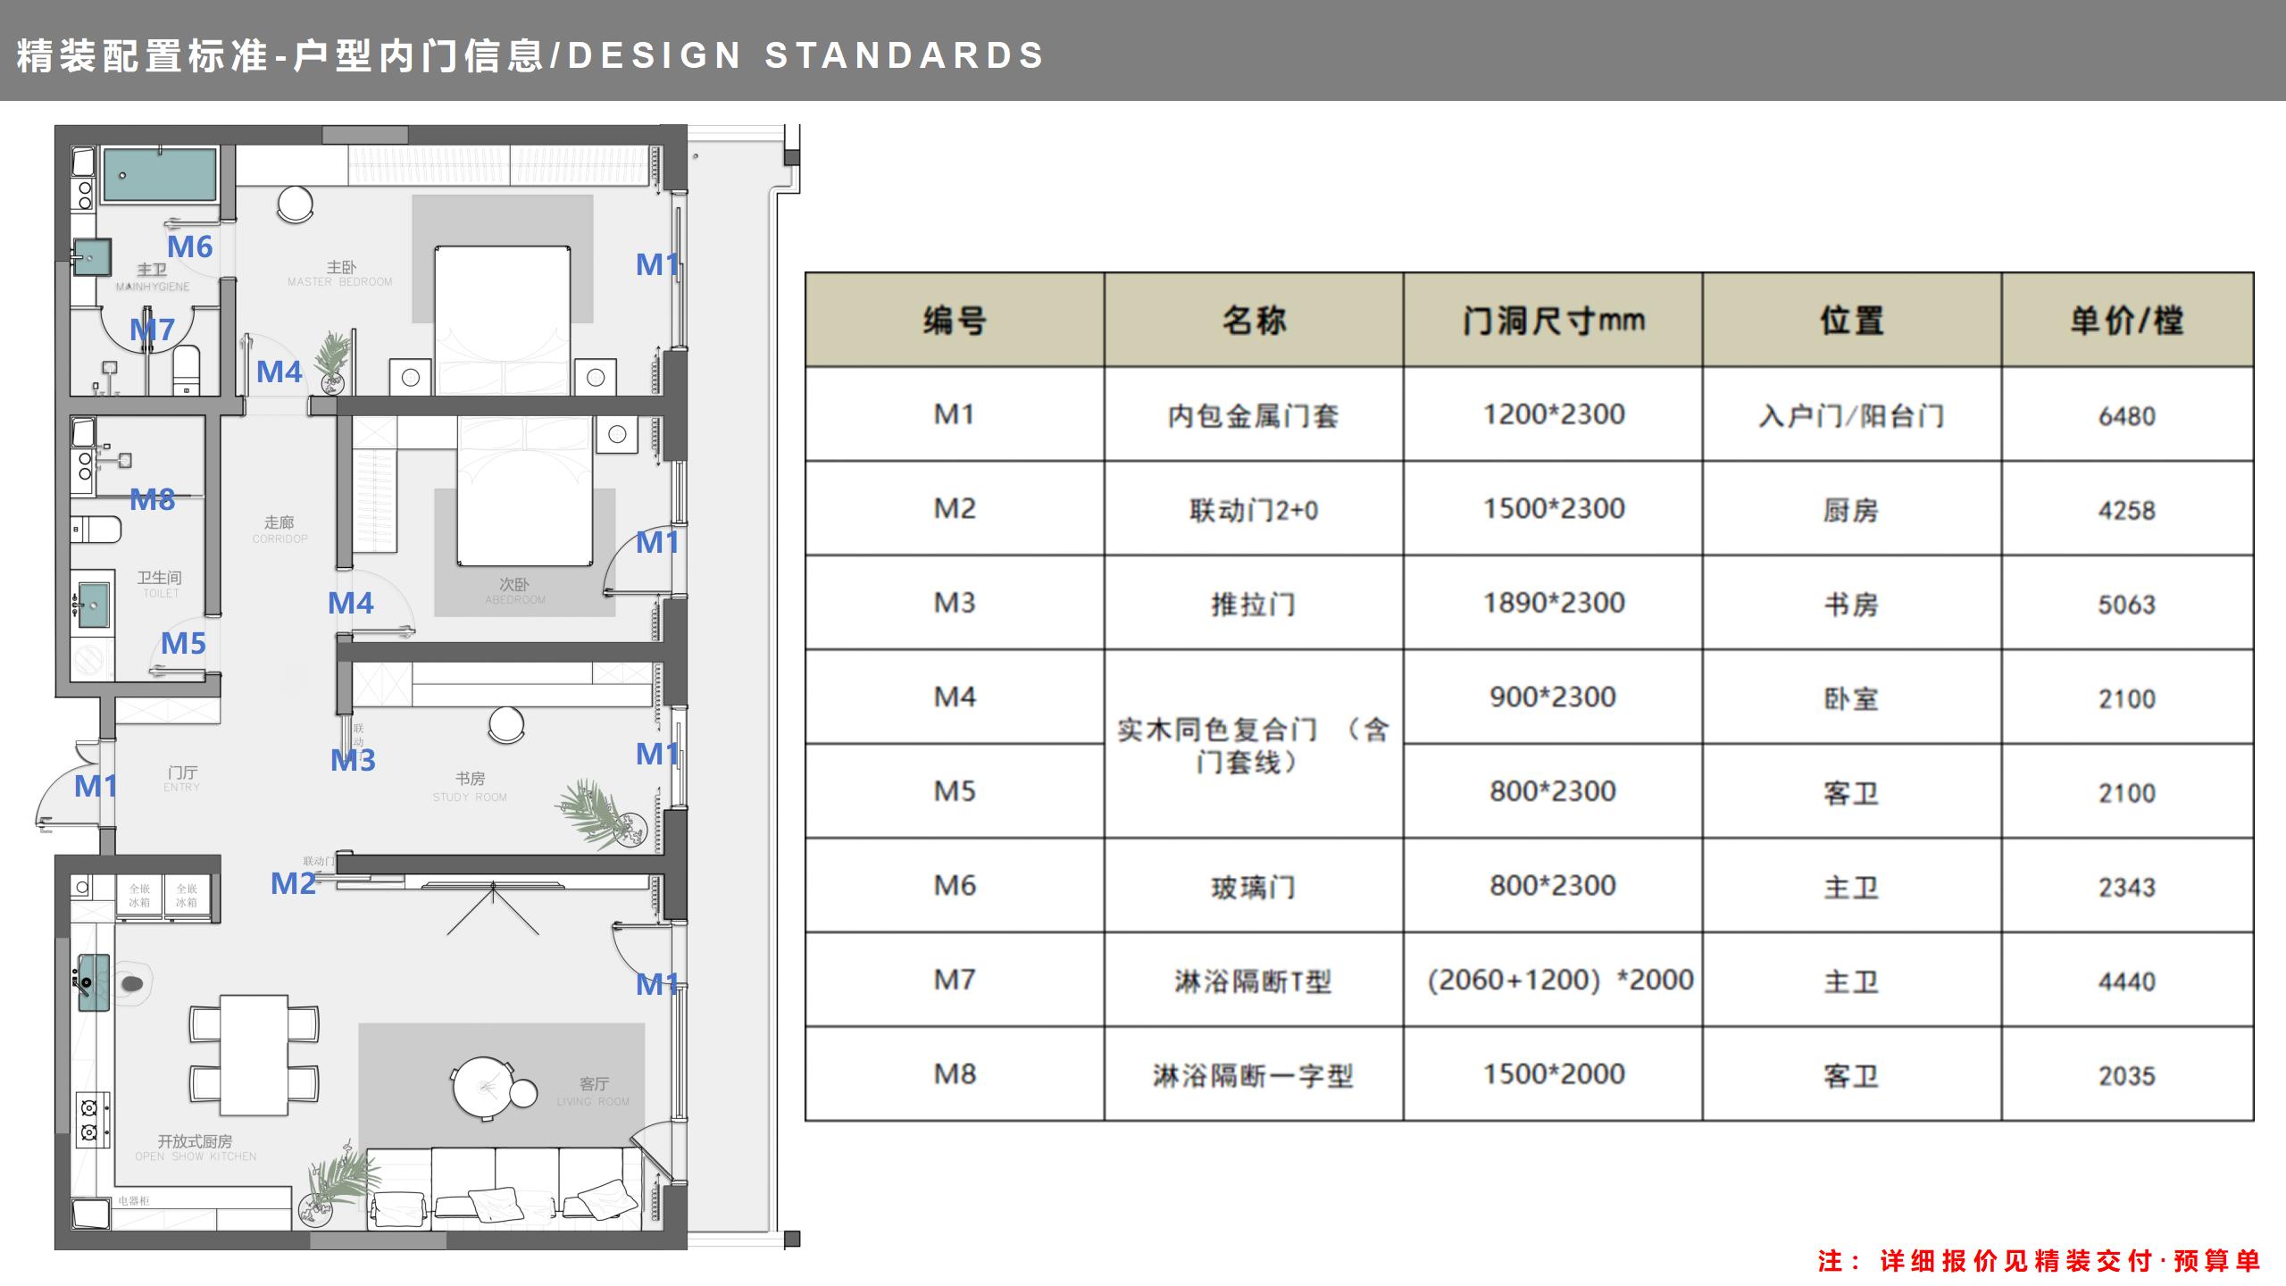Click the M2 label on floor plan
The height and width of the screenshot is (1286, 2286).
click(x=293, y=883)
